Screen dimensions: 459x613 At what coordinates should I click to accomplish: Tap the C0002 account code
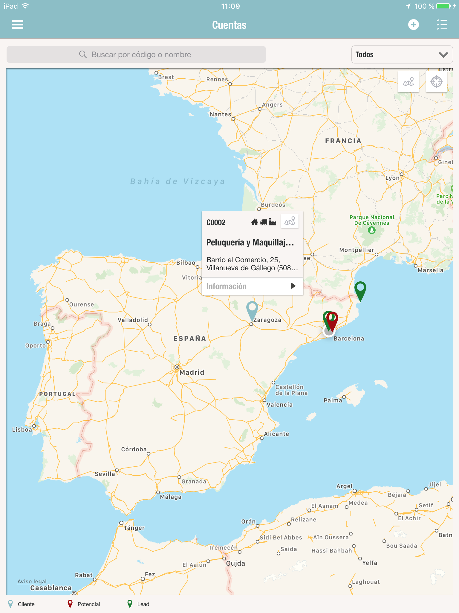point(216,222)
